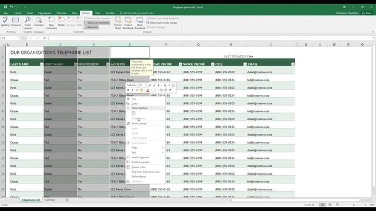Click the Format Painter in mini toolbar
The image size is (376, 211).
[170, 90]
